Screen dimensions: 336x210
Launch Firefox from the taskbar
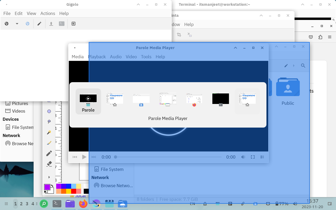(x=83, y=204)
